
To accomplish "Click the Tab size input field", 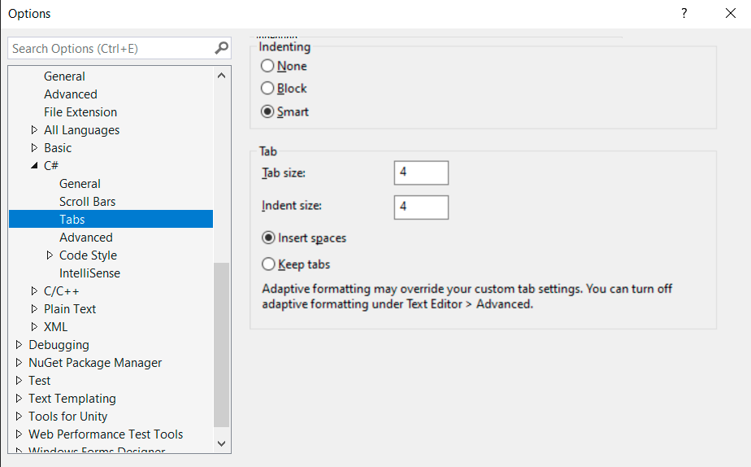I will pos(421,172).
